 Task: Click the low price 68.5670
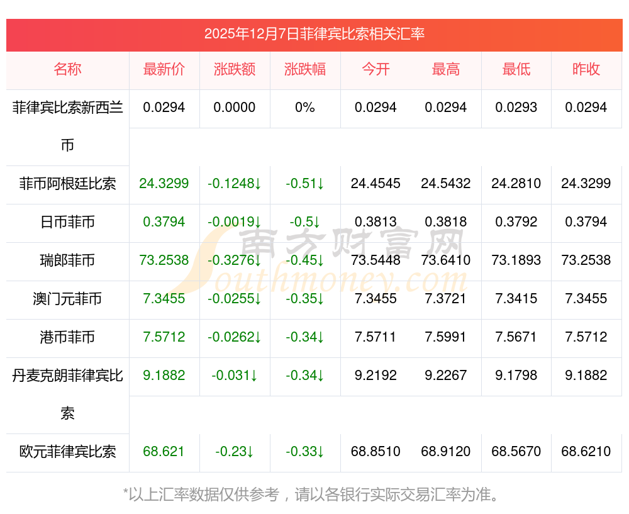(516, 452)
